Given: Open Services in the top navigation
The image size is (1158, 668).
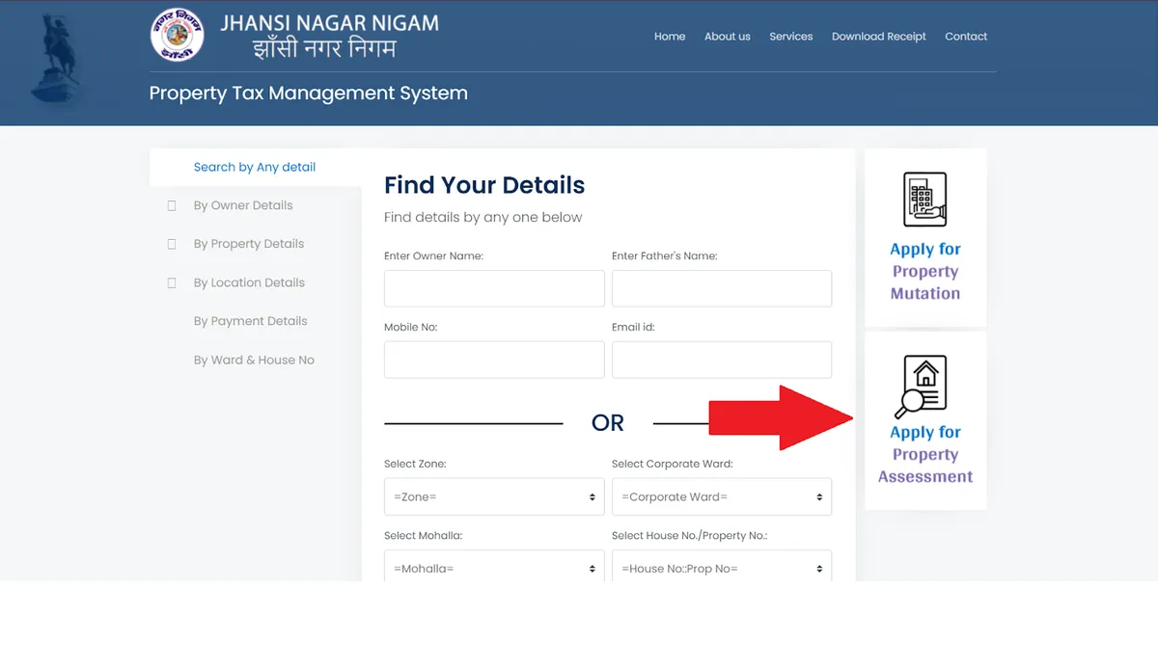Looking at the screenshot, I should coord(790,37).
